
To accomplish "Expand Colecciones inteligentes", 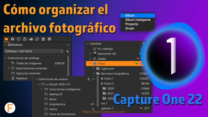I will (42, 89).
